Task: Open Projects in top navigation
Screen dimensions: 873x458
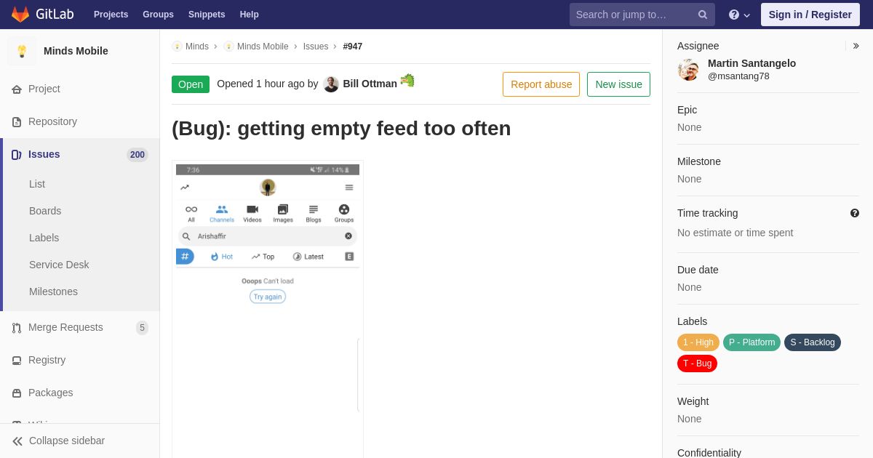Action: 111,15
